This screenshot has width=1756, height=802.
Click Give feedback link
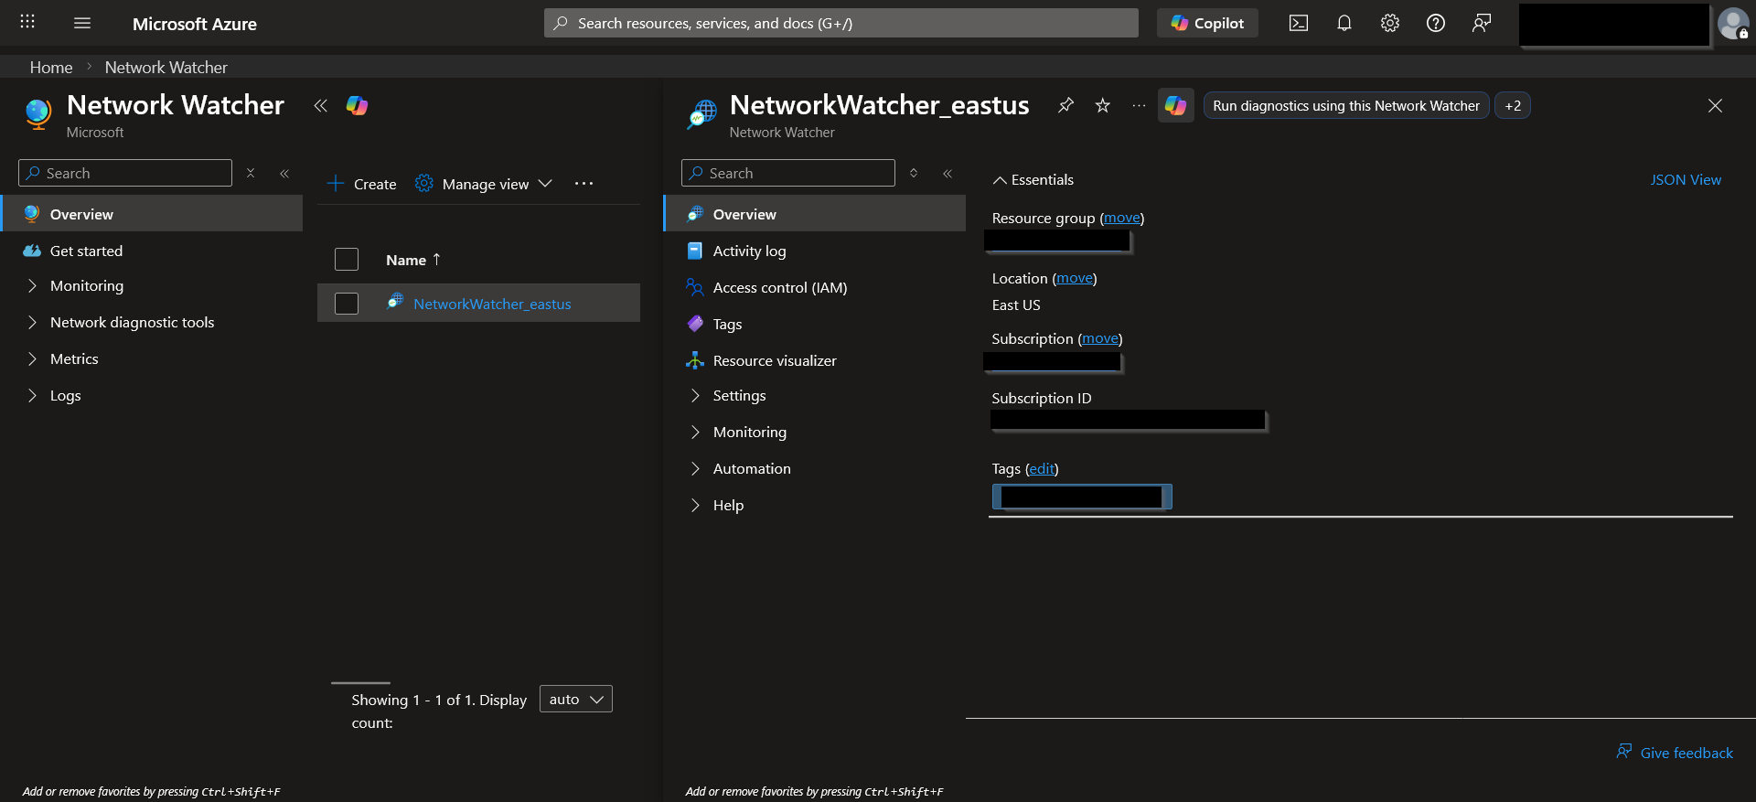point(1675,753)
